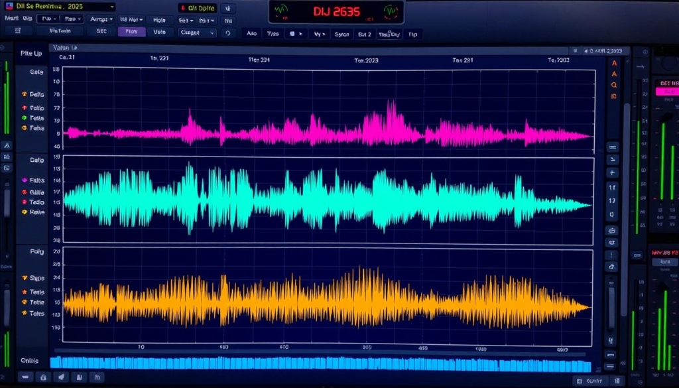
Task: Select the grid view icon at toolbar far left
Action: [17, 31]
